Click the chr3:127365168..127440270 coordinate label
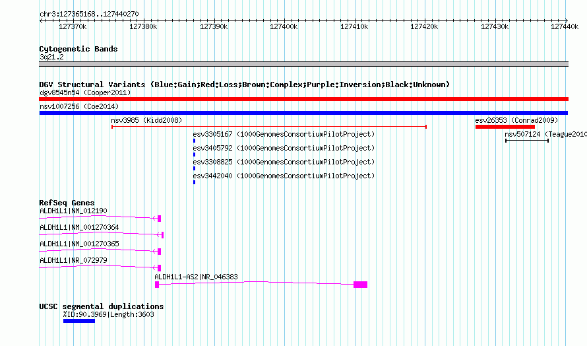The image size is (587, 346). [x=89, y=14]
